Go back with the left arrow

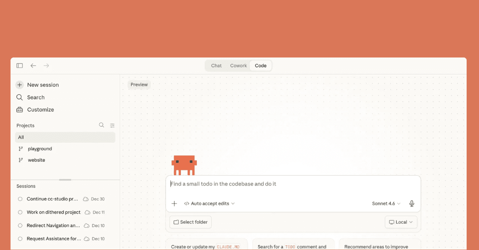pyautogui.click(x=33, y=66)
